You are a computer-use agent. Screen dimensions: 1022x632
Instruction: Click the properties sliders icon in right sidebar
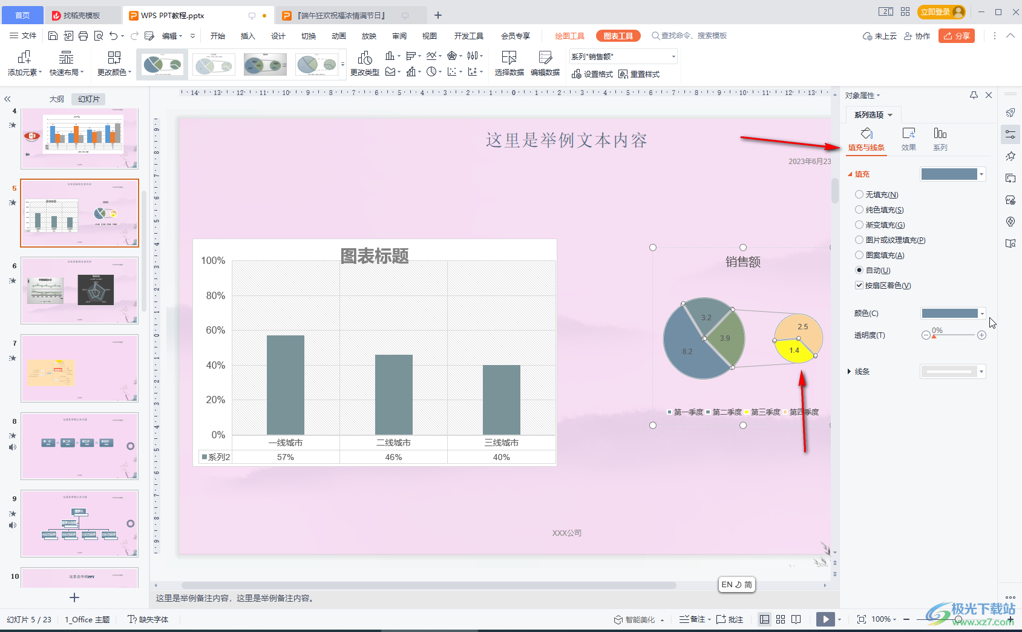click(1011, 134)
